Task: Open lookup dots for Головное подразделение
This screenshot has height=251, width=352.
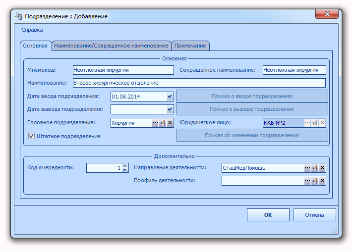Action: (x=155, y=123)
